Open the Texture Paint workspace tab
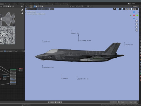 [x=29, y=4]
